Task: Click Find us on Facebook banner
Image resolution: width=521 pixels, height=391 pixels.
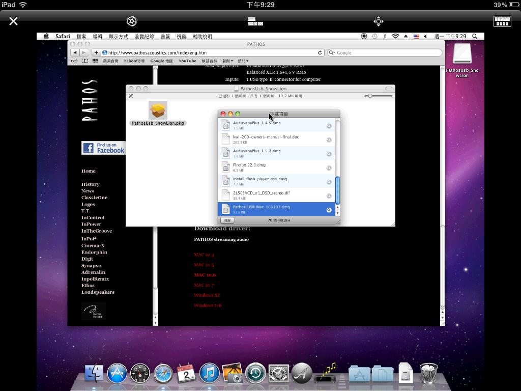Action: [103, 148]
